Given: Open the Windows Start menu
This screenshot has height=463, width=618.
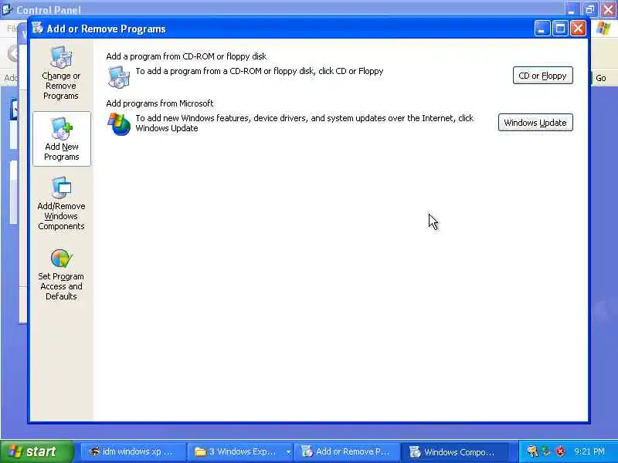Looking at the screenshot, I should (x=36, y=451).
